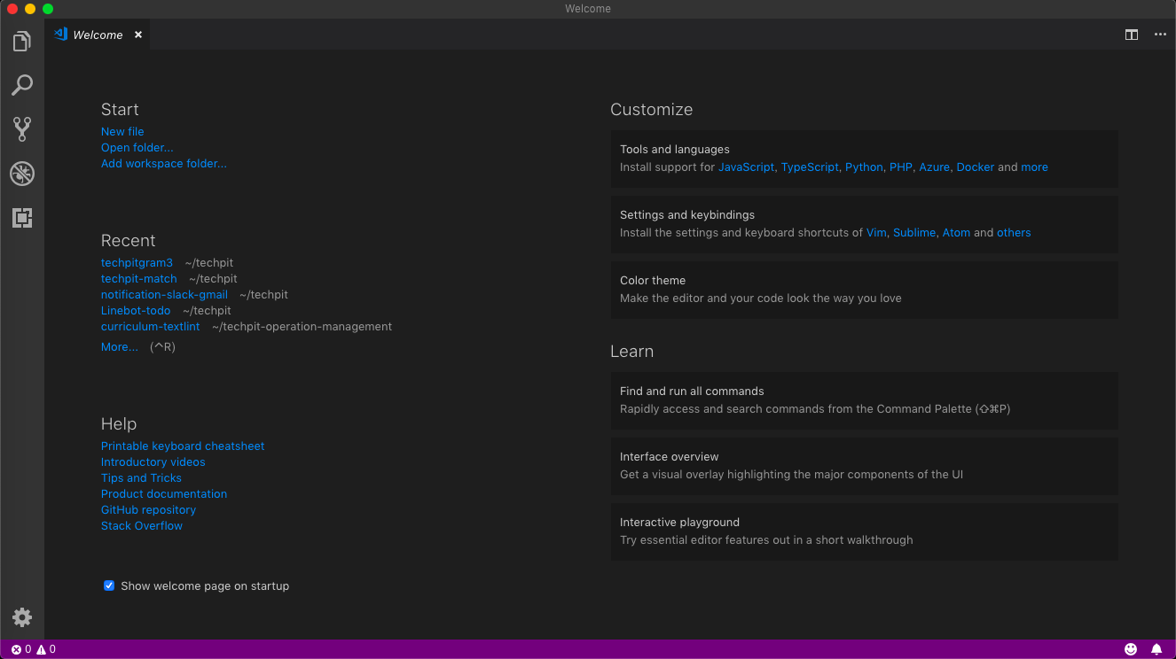The image size is (1176, 659).
Task: Open Find and run all commands card
Action: click(x=864, y=400)
